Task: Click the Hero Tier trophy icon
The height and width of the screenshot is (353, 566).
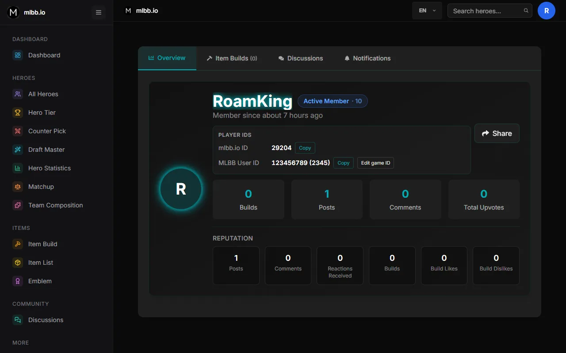Action: [x=18, y=113]
